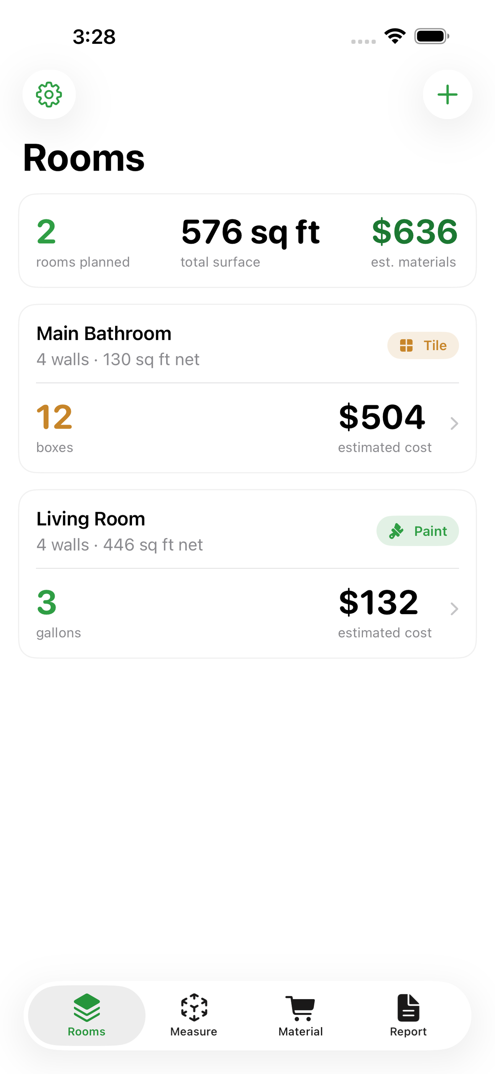Viewport: 495px width, 1074px height.
Task: Tap the Rooms layers icon
Action: (87, 1007)
